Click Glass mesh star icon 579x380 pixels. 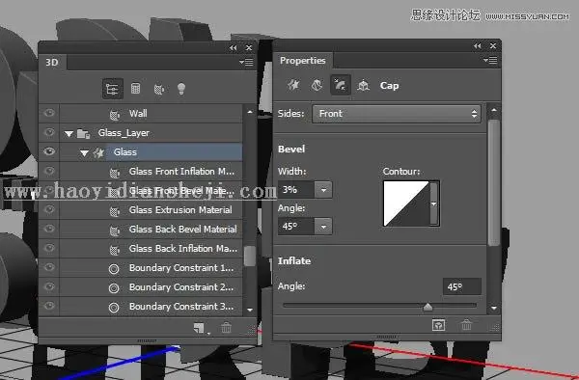click(98, 152)
